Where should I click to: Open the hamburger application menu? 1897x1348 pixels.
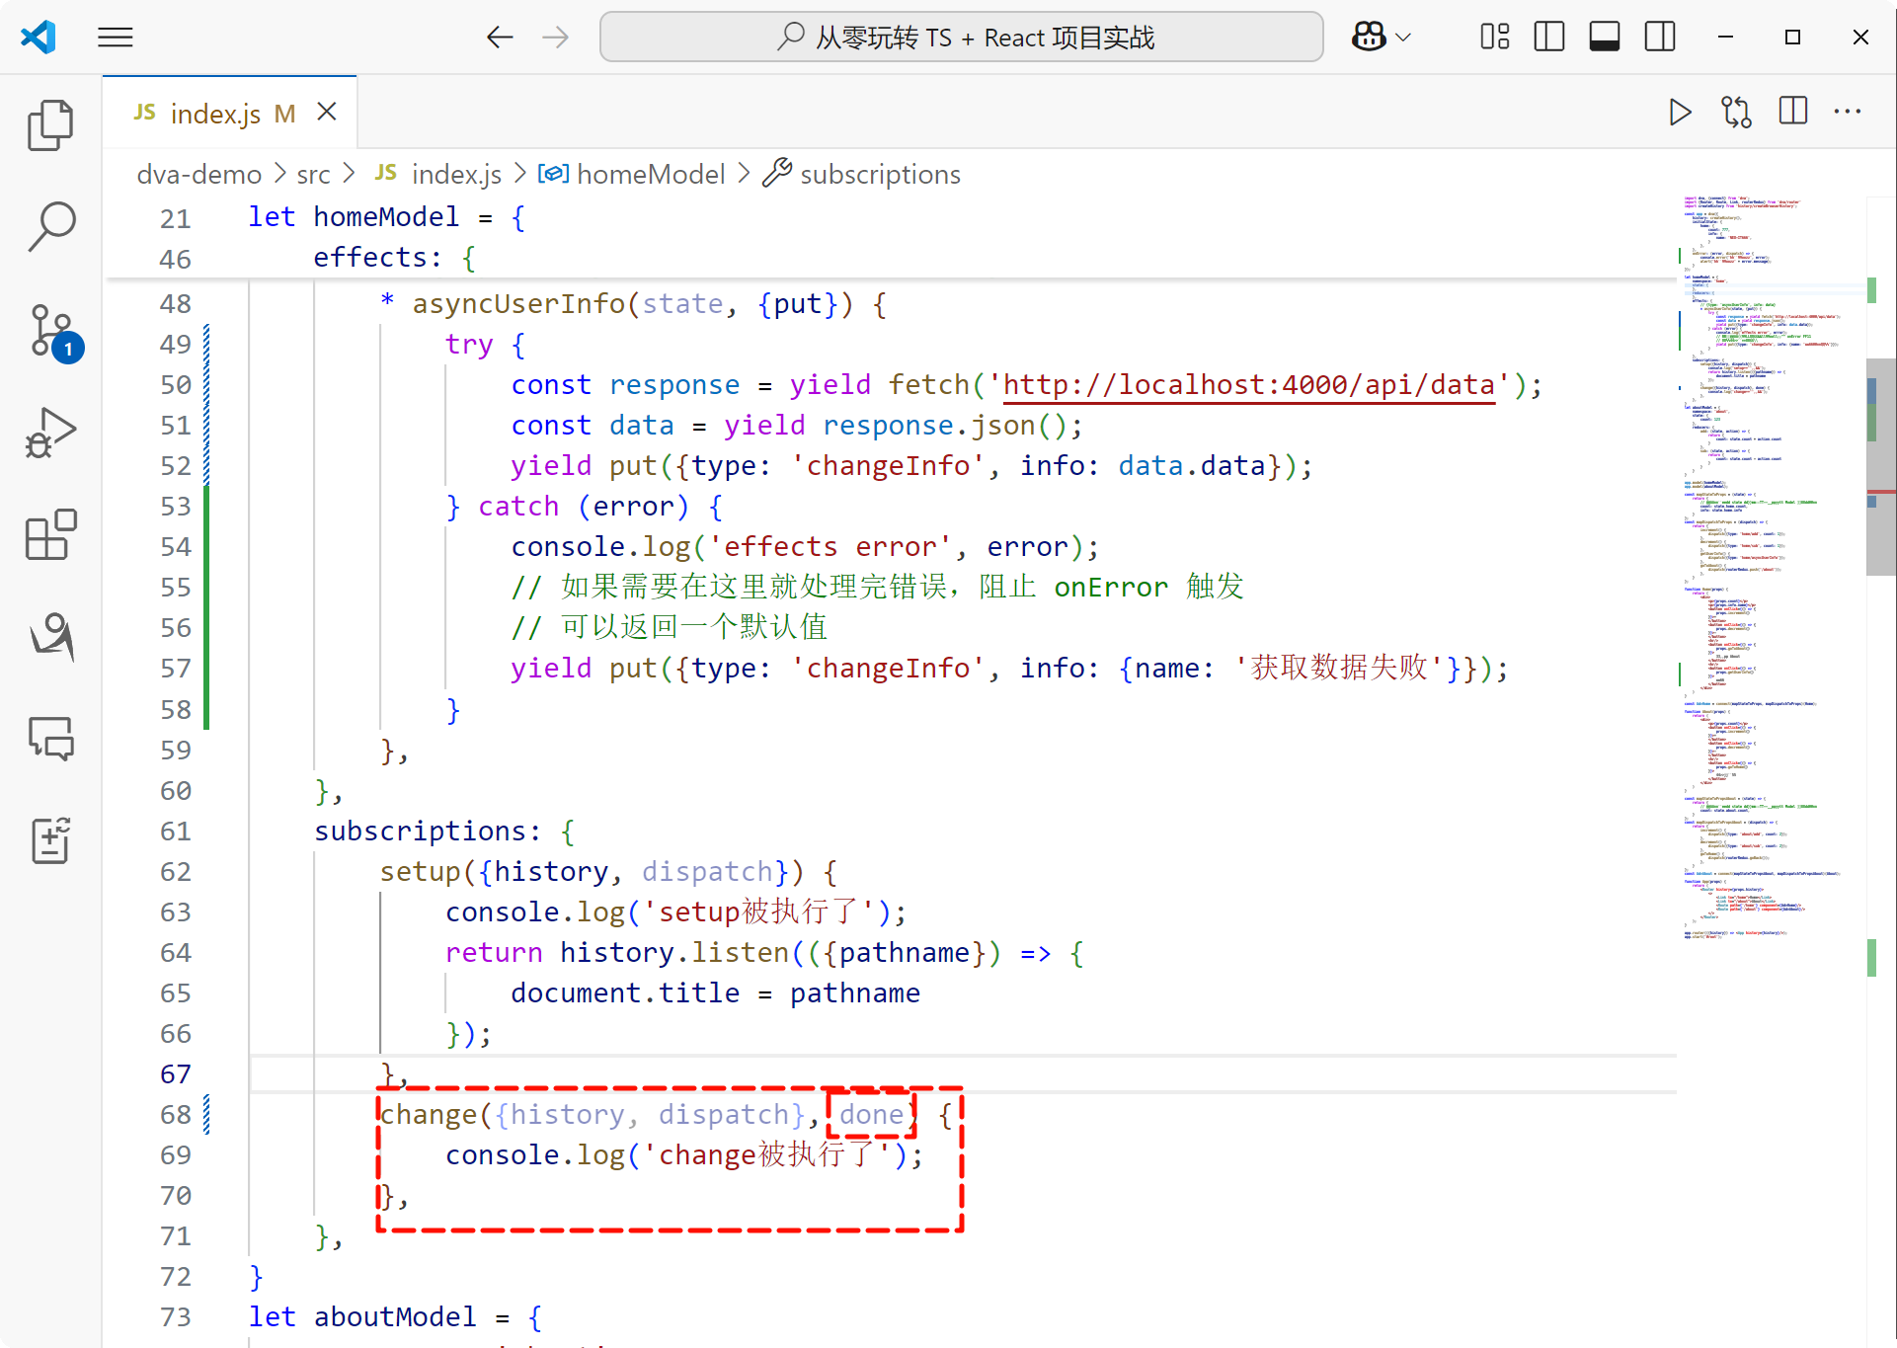pyautogui.click(x=116, y=38)
